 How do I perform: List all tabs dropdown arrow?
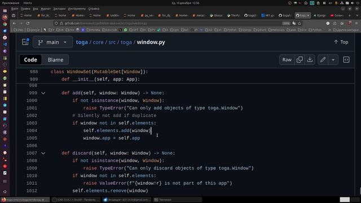[x=357, y=15]
